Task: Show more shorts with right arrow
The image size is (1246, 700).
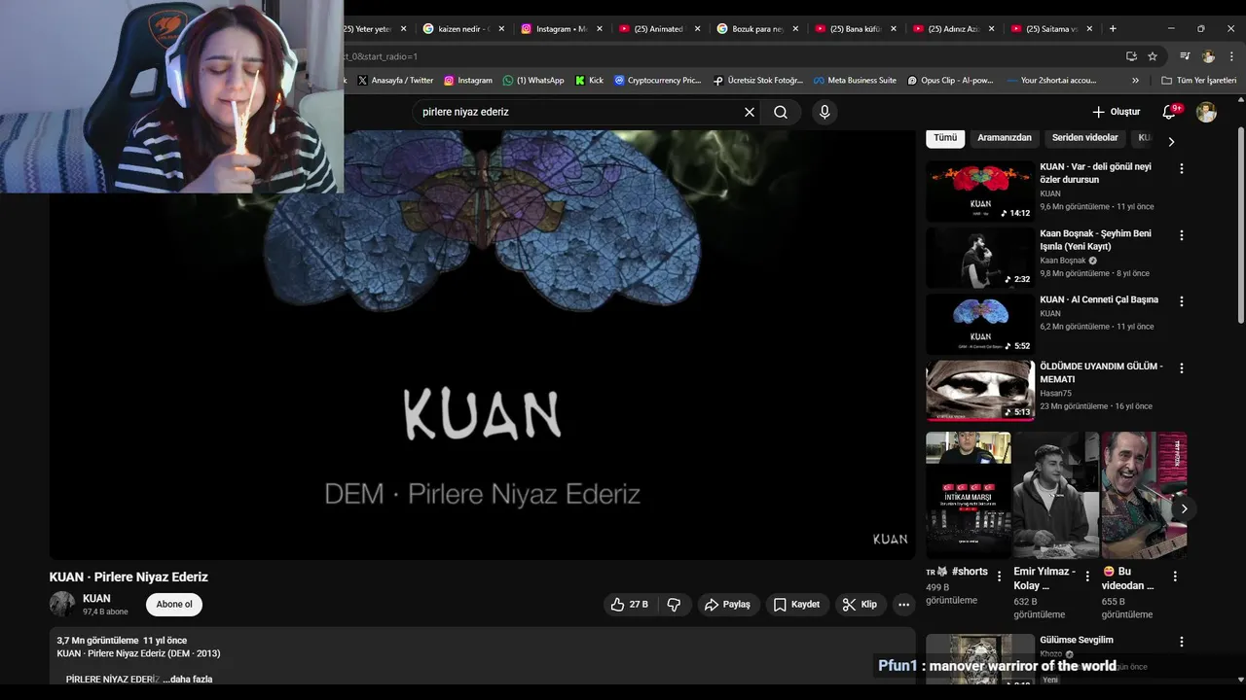Action: click(x=1184, y=508)
